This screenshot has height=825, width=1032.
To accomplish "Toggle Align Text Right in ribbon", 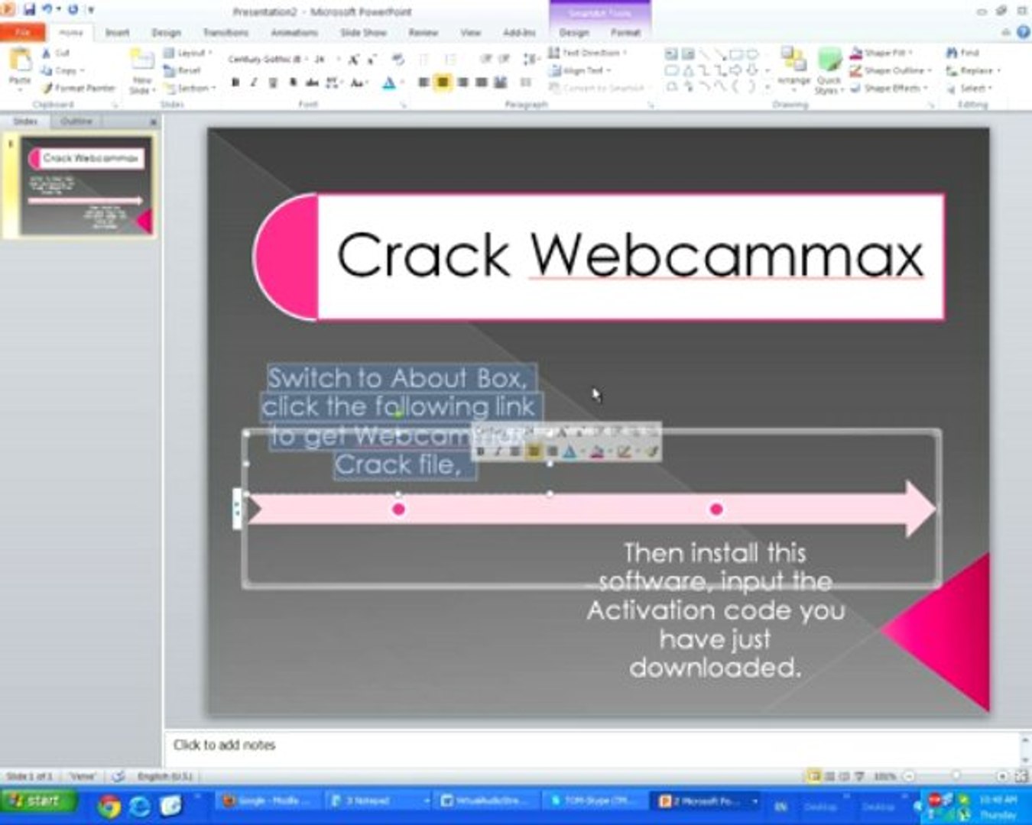I will tap(462, 82).
